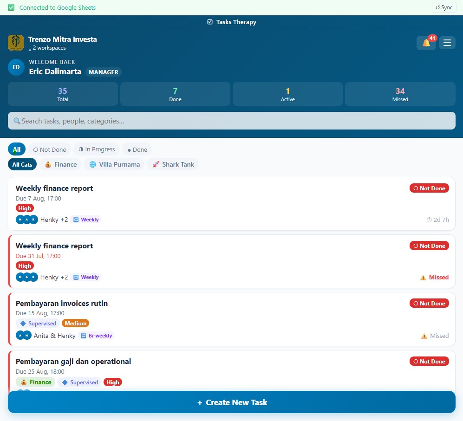
Task: Select the All Cats category filter
Action: tap(22, 164)
